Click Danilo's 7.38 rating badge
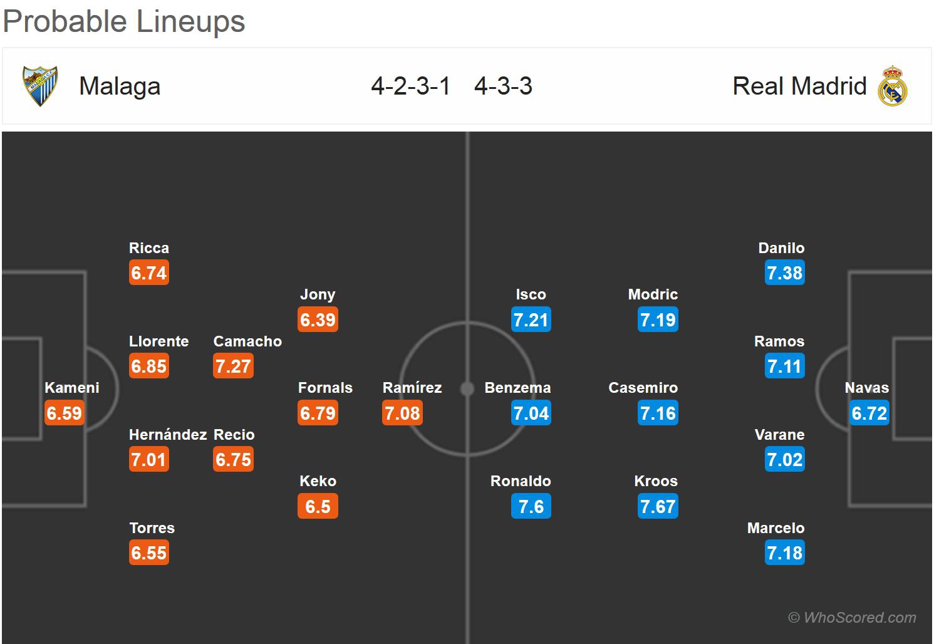934x644 pixels. pyautogui.click(x=784, y=273)
